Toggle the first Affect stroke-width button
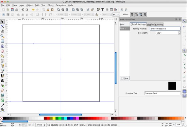 [132, 15]
